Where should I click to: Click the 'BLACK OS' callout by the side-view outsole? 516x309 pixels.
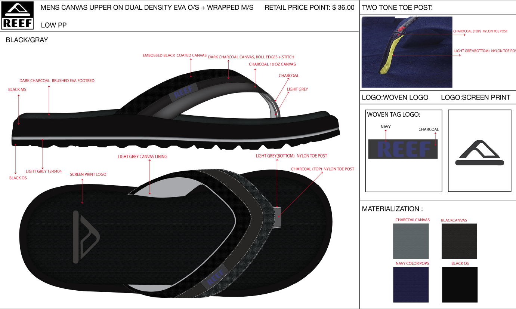(x=18, y=178)
